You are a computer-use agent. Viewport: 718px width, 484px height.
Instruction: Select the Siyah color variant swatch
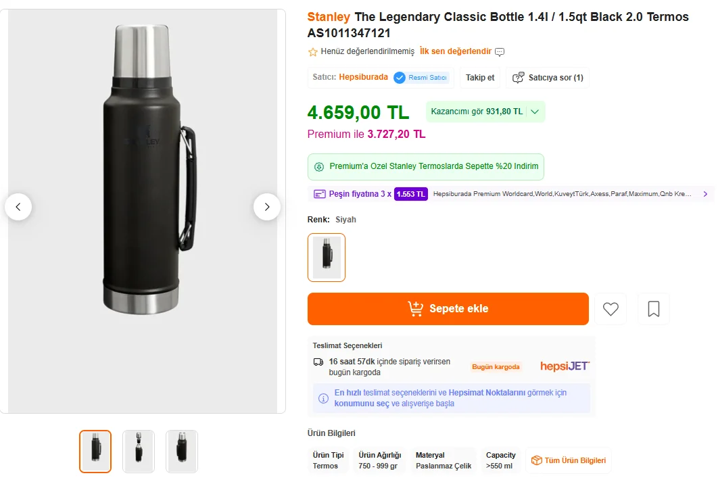327,258
